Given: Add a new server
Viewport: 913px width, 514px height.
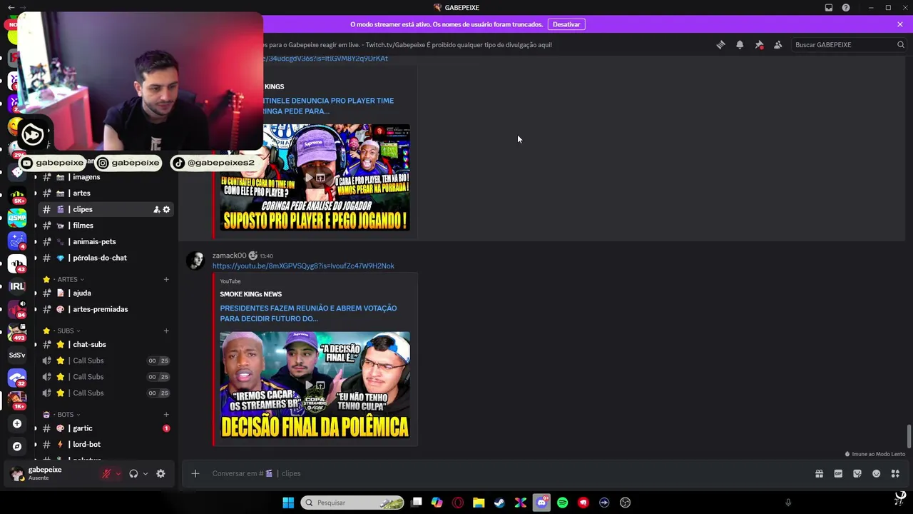Looking at the screenshot, I should pos(17,423).
